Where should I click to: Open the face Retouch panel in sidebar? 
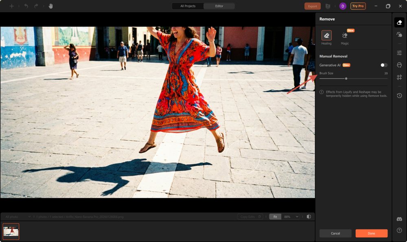click(399, 65)
